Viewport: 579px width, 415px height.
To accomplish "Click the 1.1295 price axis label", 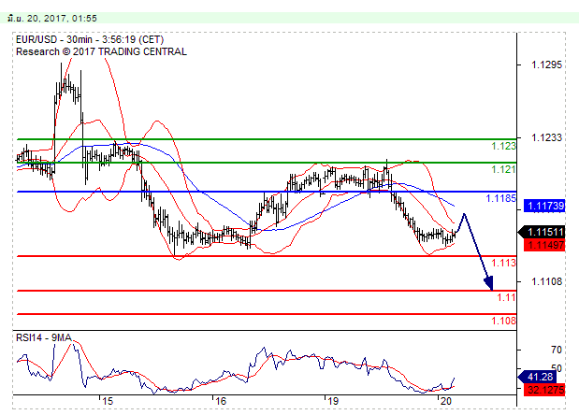I will (546, 64).
